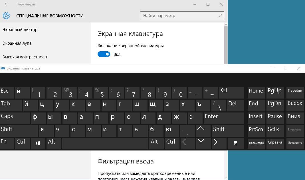This screenshot has height=180, width=305.
Task: Click the ж key
Action: (x=179, y=118)
